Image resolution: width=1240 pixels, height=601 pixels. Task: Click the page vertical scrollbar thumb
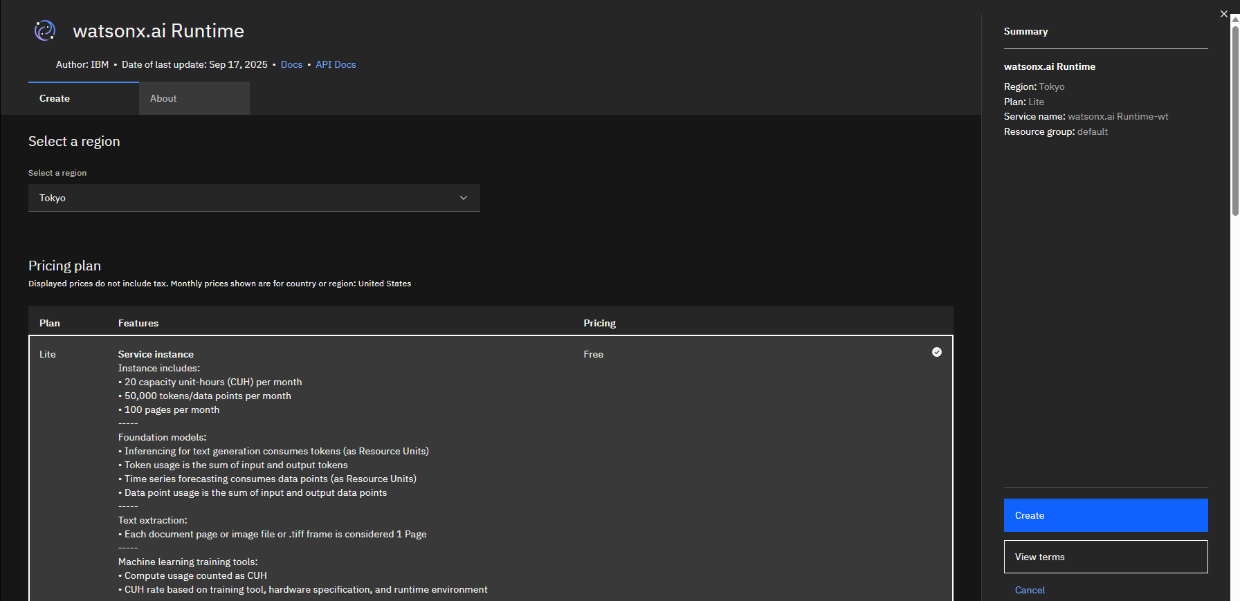[1234, 121]
